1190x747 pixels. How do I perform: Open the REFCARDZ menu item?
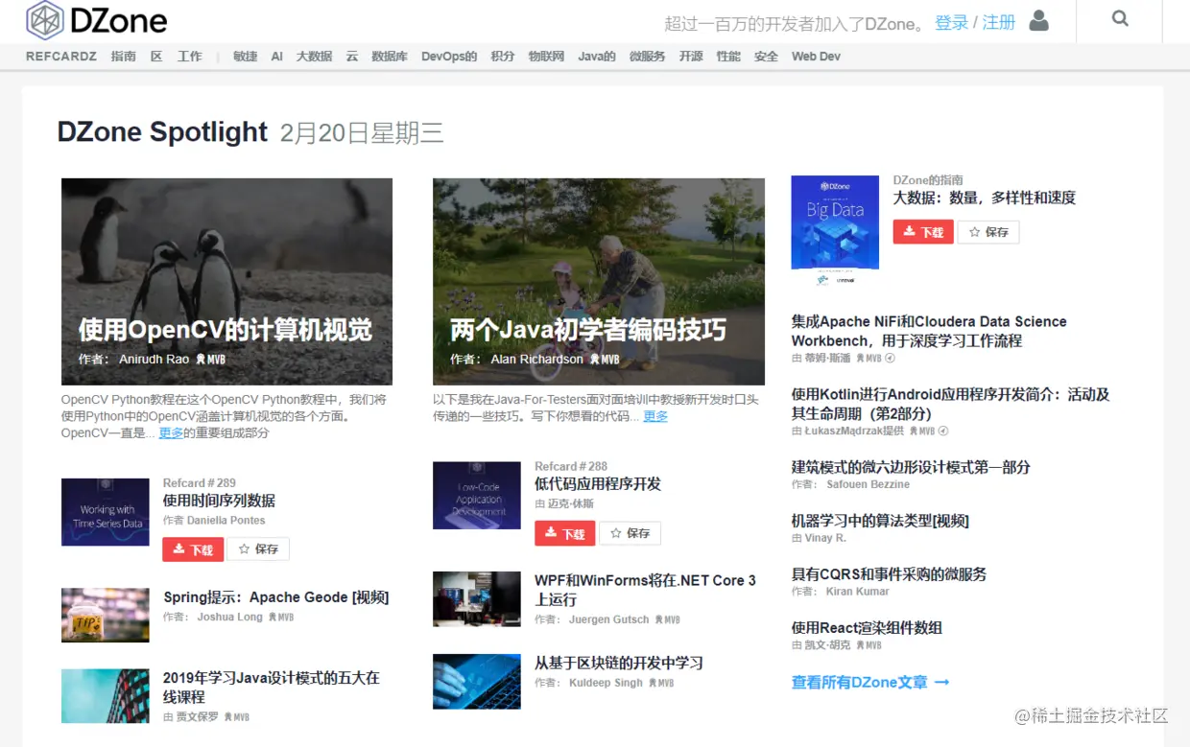61,57
